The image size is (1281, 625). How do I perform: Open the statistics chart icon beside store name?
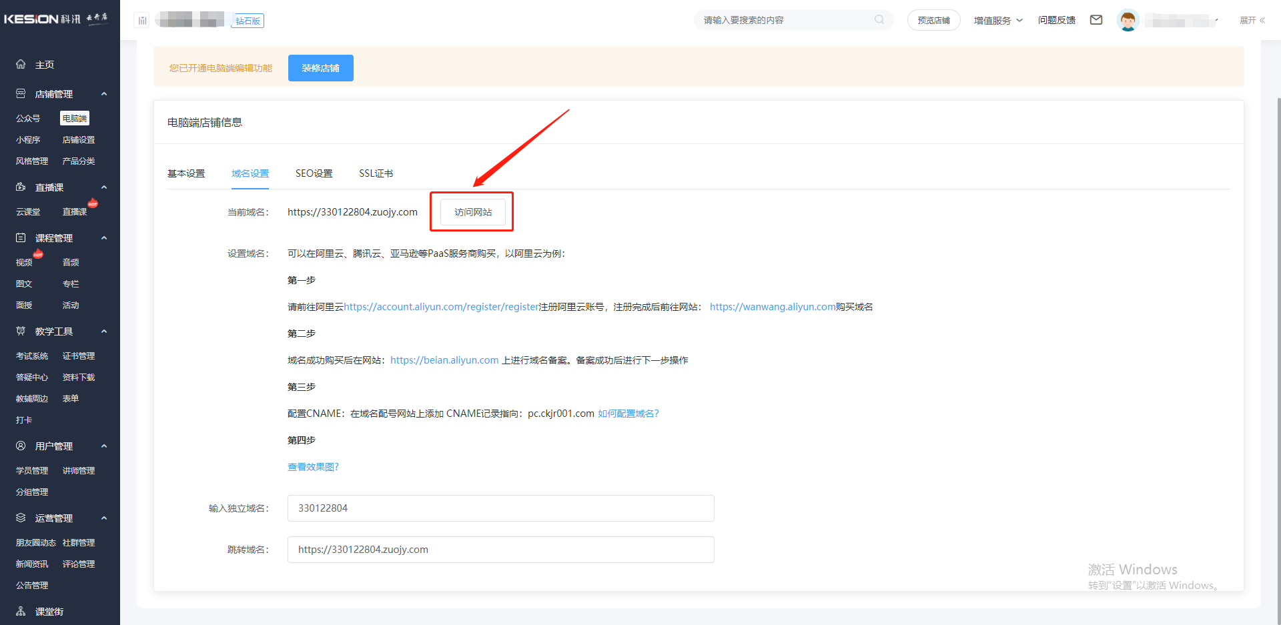141,20
